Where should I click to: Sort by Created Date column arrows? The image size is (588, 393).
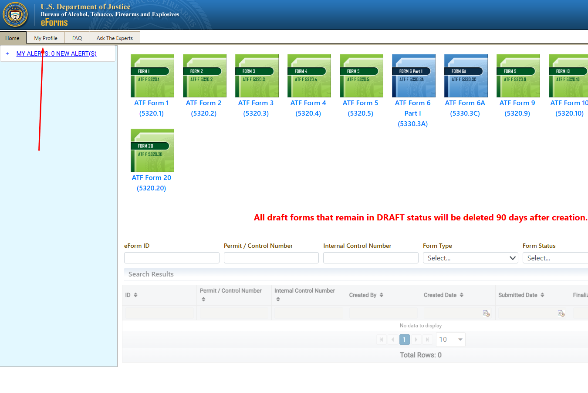[462, 295]
